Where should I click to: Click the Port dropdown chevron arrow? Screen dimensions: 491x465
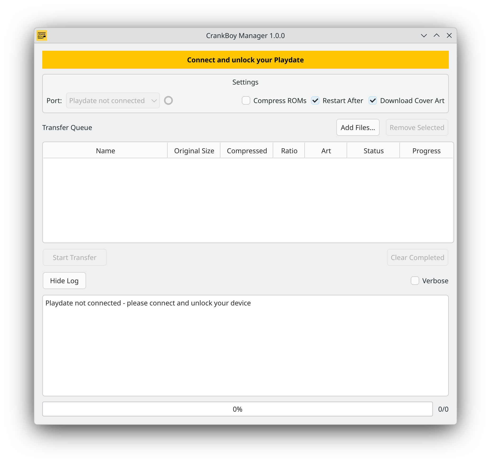point(154,101)
